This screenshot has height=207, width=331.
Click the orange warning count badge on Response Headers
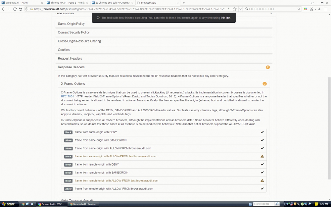tap(268, 67)
